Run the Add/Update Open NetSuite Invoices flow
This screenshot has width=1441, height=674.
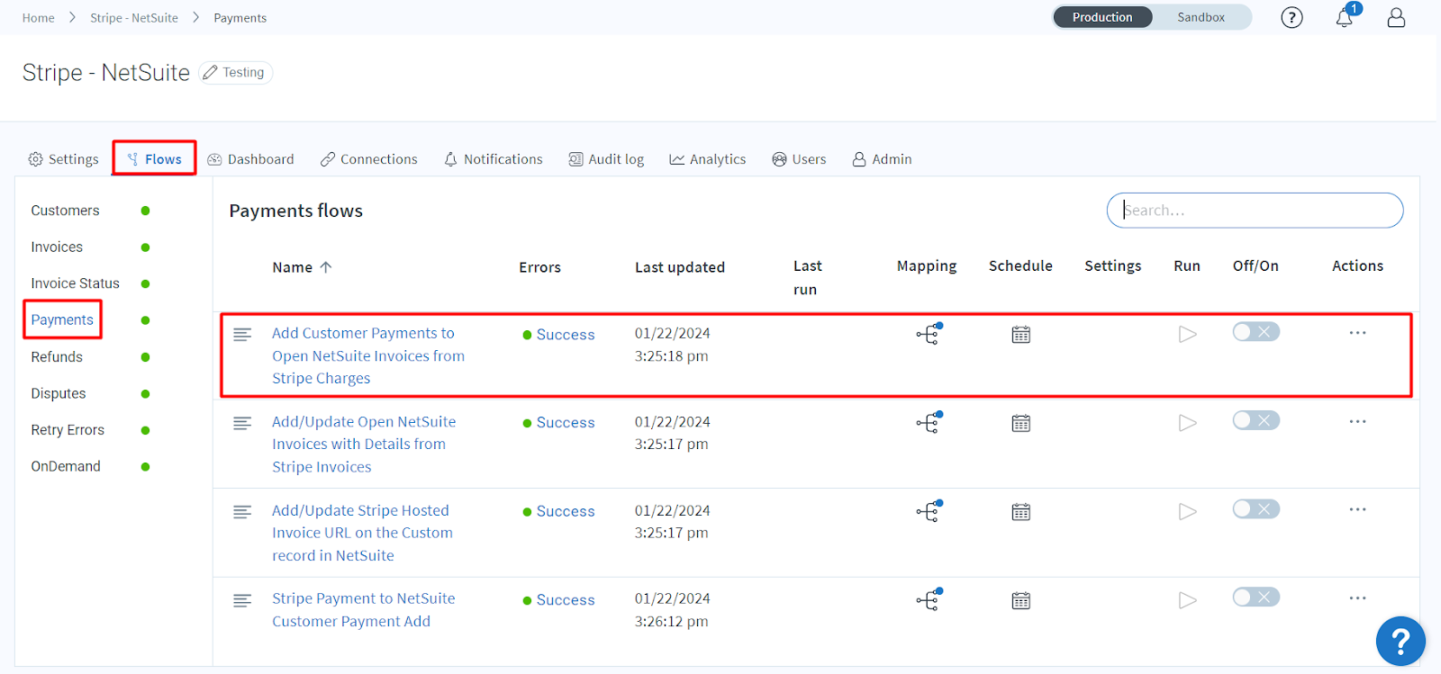point(1187,422)
